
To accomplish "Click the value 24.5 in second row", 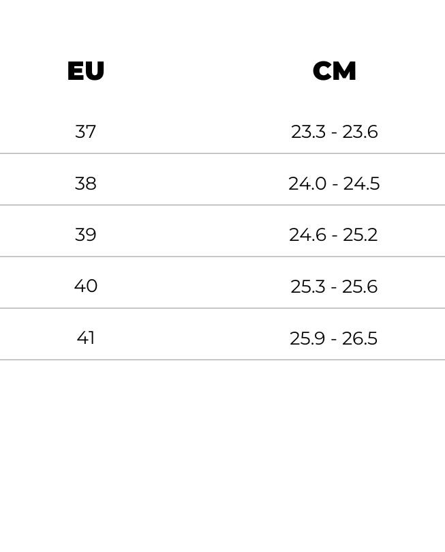I will point(362,184).
